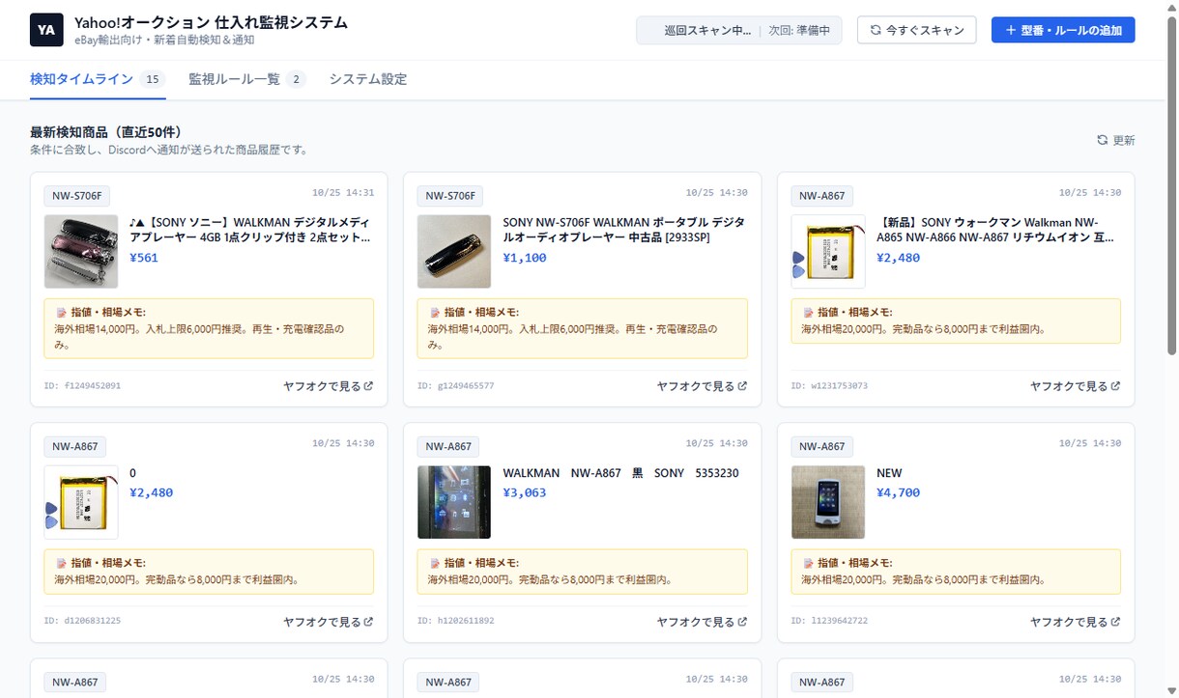The width and height of the screenshot is (1179, 698).
Task: Click external link icon for ID h1202611892
Action: [742, 622]
